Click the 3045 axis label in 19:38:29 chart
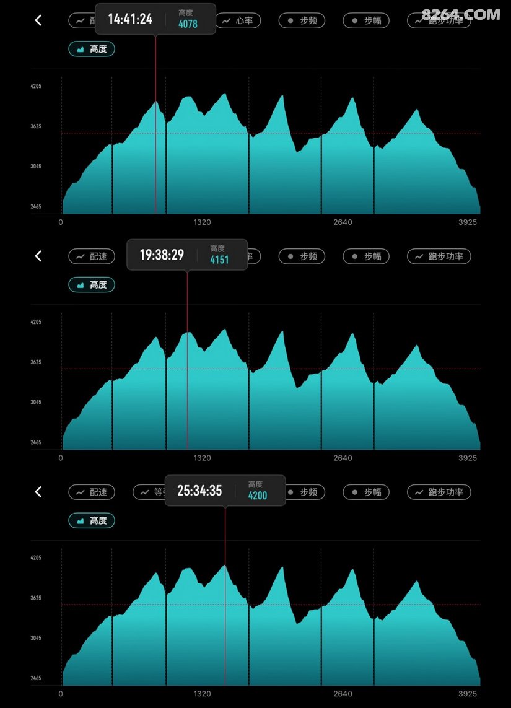The width and height of the screenshot is (511, 708). (36, 402)
